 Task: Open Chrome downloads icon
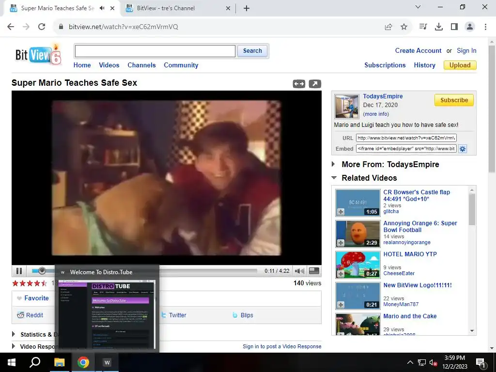click(x=439, y=27)
